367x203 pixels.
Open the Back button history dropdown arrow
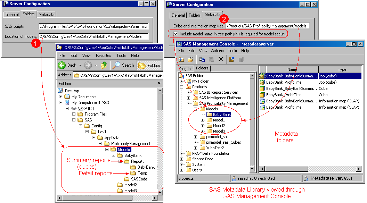coord(80,65)
